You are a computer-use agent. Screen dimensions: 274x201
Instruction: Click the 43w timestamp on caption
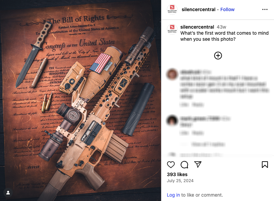(221, 27)
